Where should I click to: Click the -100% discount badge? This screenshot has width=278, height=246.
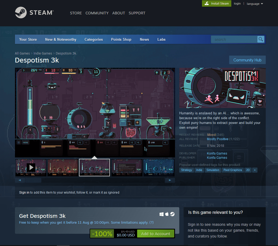click(102, 234)
